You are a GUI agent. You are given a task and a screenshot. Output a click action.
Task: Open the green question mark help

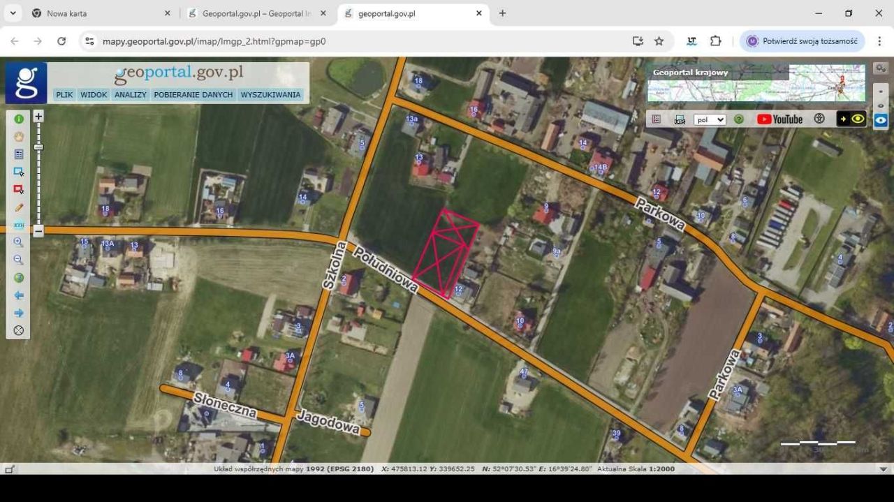click(738, 119)
